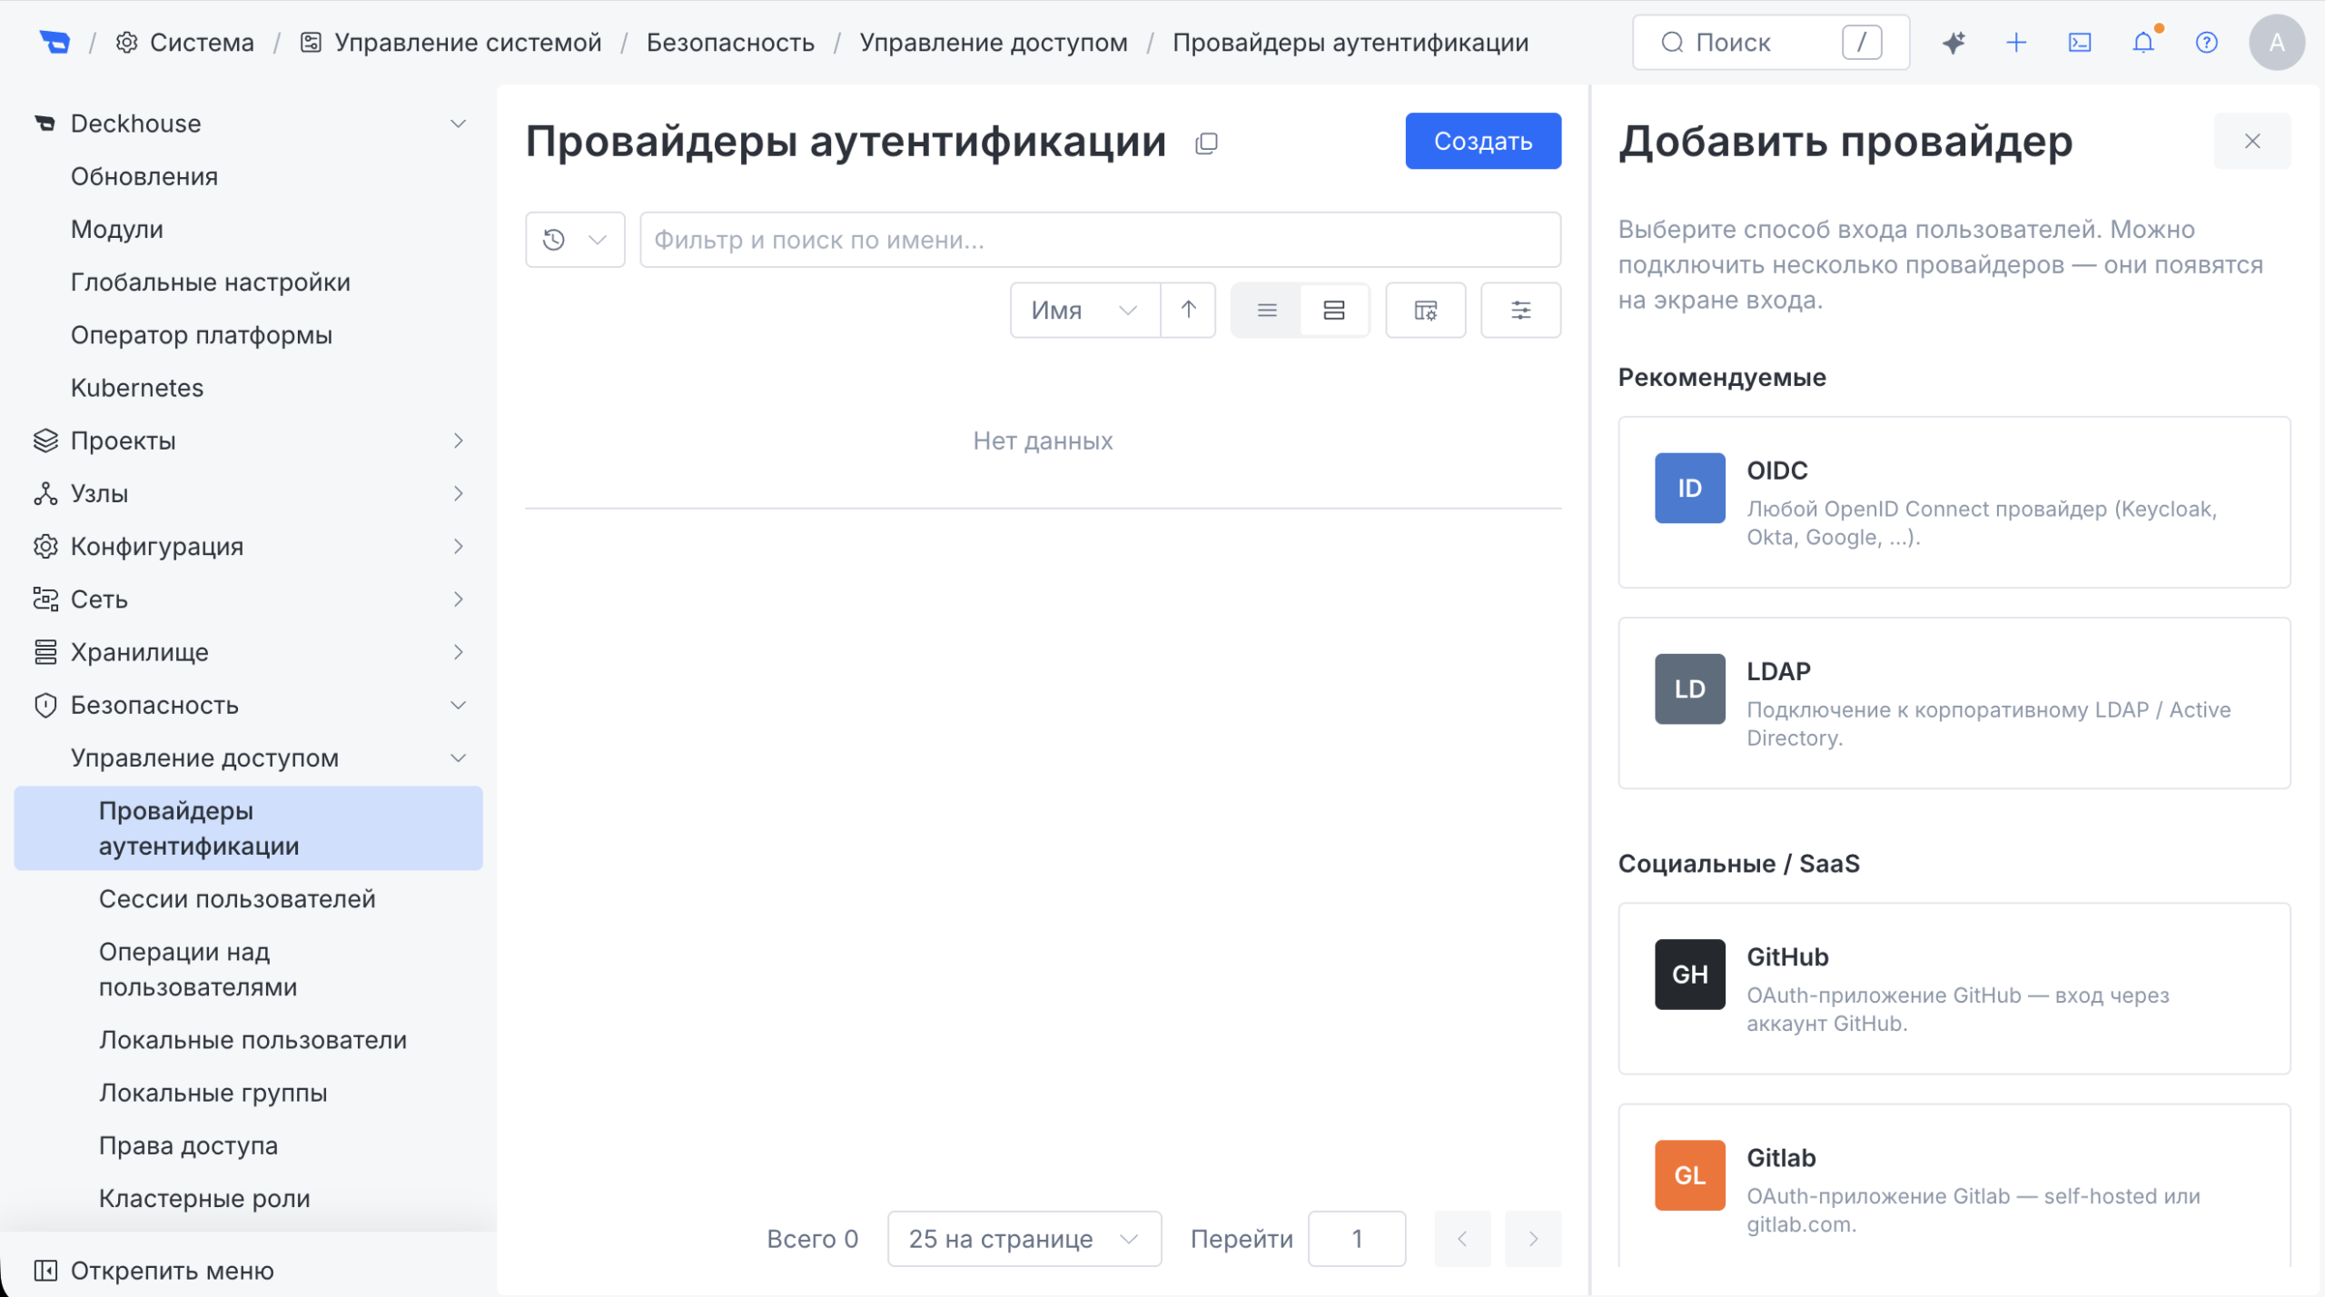The width and height of the screenshot is (2325, 1297).
Task: Open the terminal console icon
Action: pyautogui.click(x=2080, y=42)
